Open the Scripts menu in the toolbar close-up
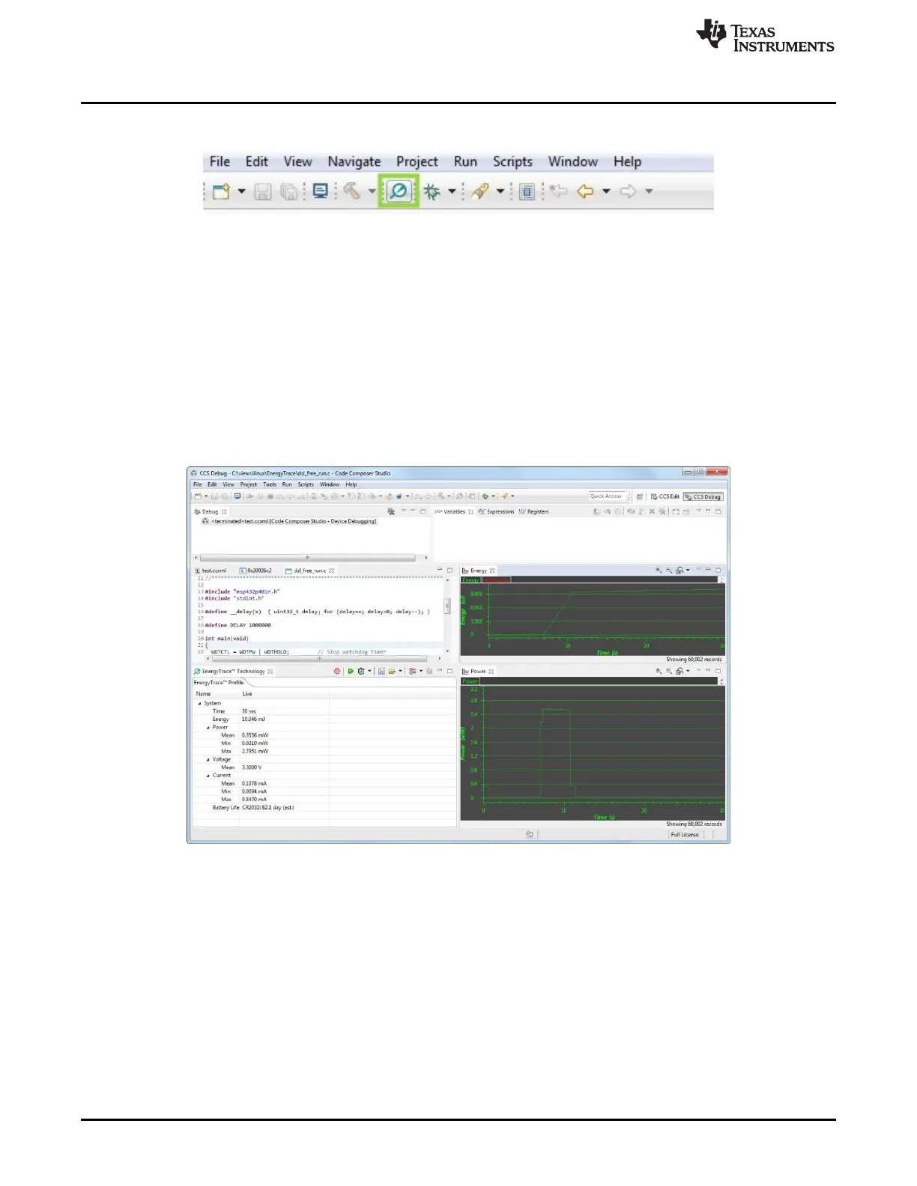The width and height of the screenshot is (917, 1186). pyautogui.click(x=512, y=162)
